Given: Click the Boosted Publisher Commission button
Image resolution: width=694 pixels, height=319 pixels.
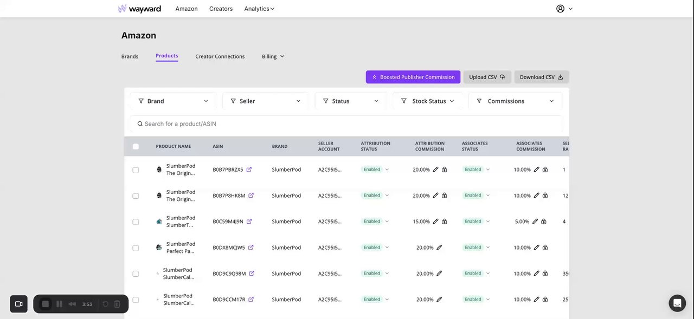Looking at the screenshot, I should [413, 77].
